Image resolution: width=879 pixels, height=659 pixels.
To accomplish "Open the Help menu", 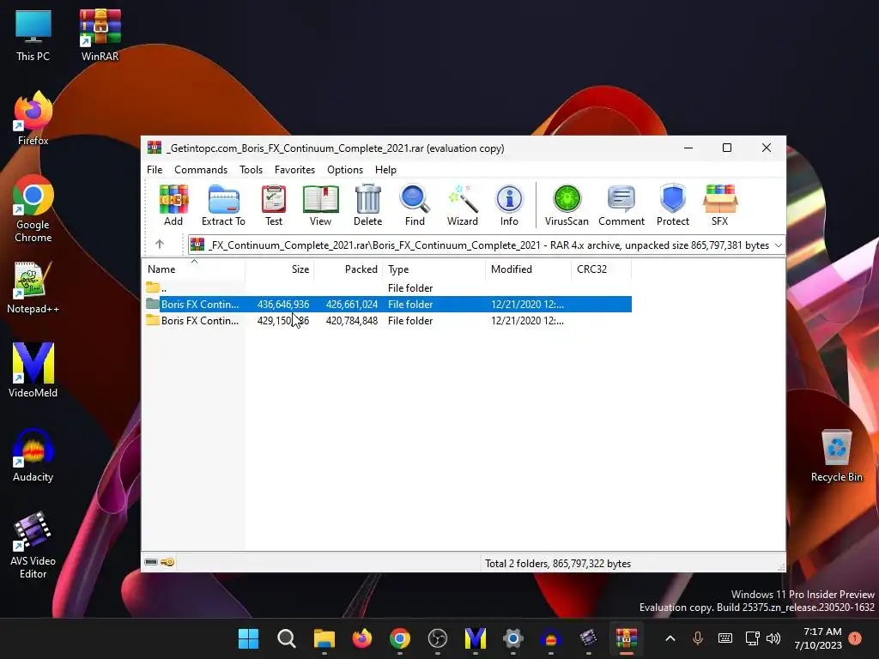I will [x=385, y=170].
